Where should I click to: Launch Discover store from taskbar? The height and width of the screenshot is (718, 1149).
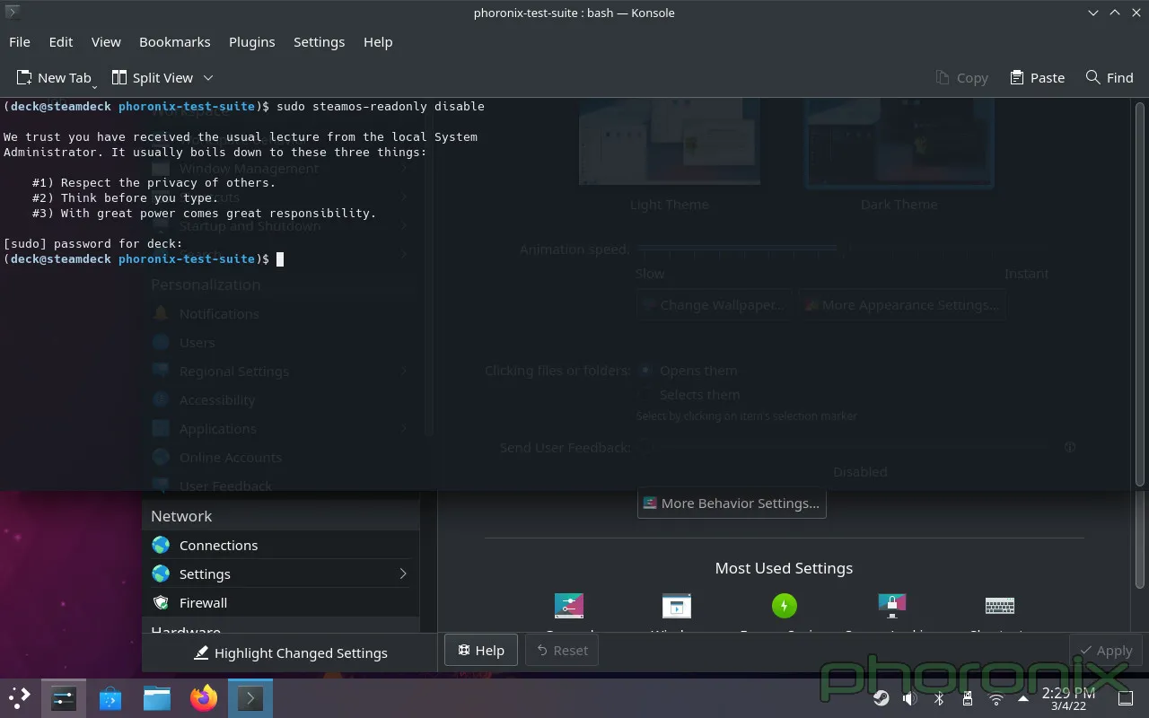(x=110, y=698)
